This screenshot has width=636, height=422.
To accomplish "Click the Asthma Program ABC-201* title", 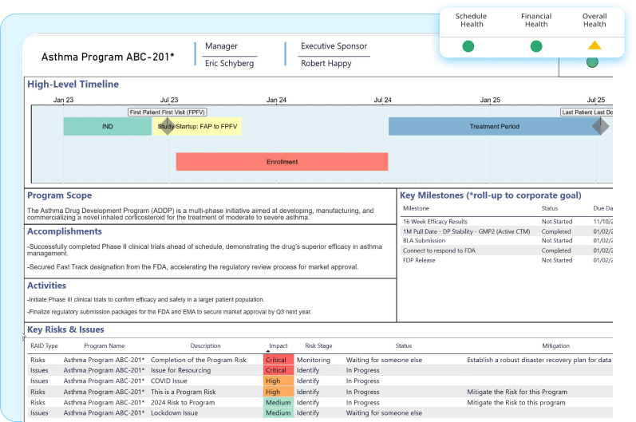I will [x=108, y=57].
